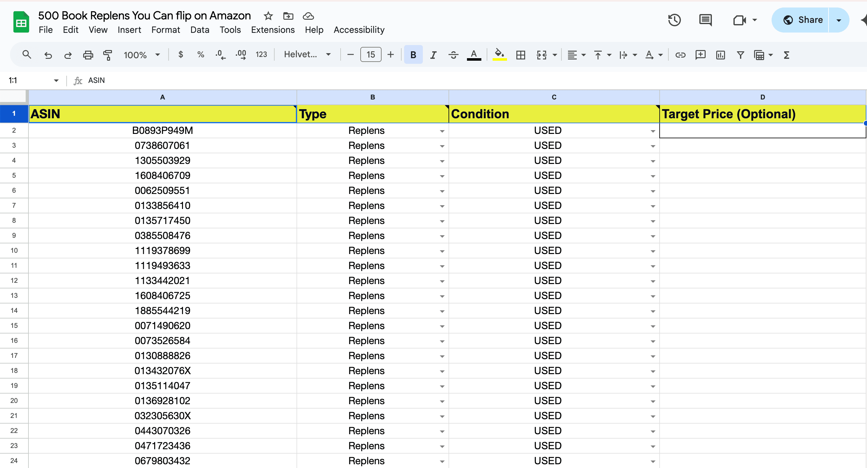
Task: Click the font size field showing 15
Action: pos(371,54)
